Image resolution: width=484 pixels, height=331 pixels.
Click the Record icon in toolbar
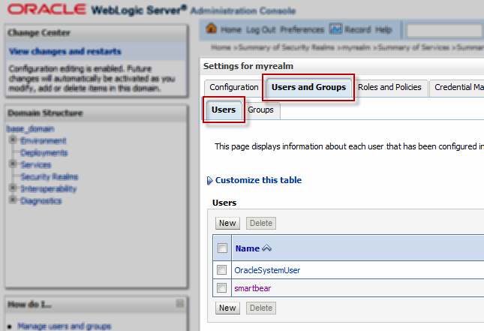(335, 29)
